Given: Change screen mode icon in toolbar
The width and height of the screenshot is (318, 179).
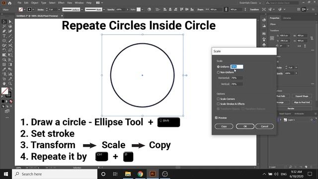Looking at the screenshot, I should 7,111.
